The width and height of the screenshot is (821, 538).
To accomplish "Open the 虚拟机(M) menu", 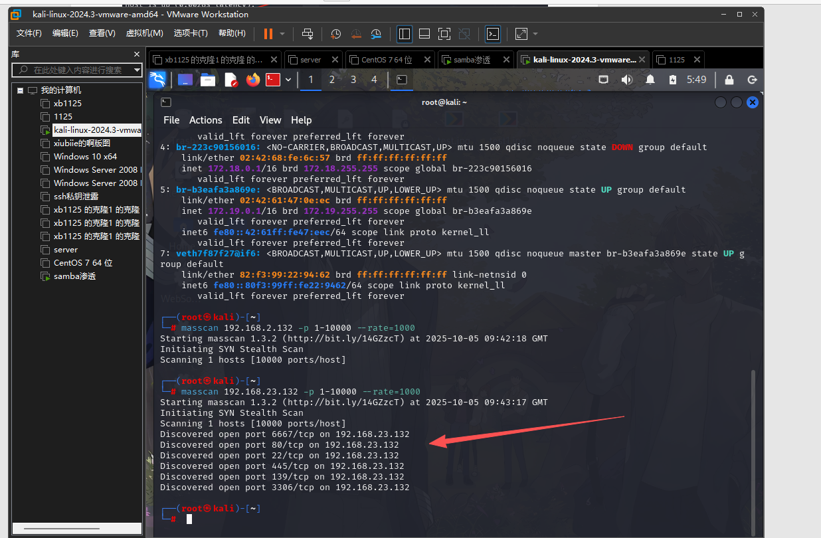I will tap(144, 33).
